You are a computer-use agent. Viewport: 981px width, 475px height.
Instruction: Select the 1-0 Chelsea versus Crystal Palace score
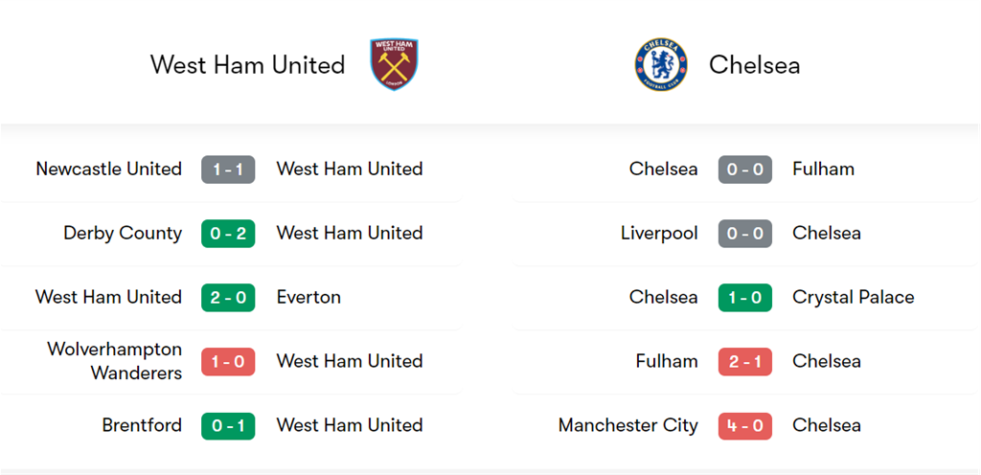point(744,298)
